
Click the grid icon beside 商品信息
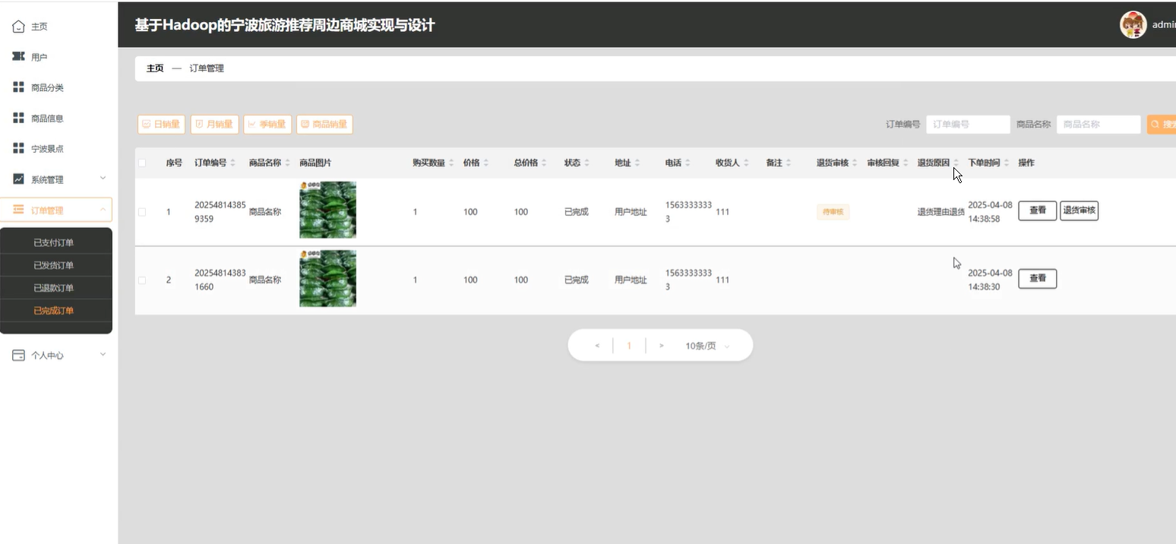coord(18,118)
